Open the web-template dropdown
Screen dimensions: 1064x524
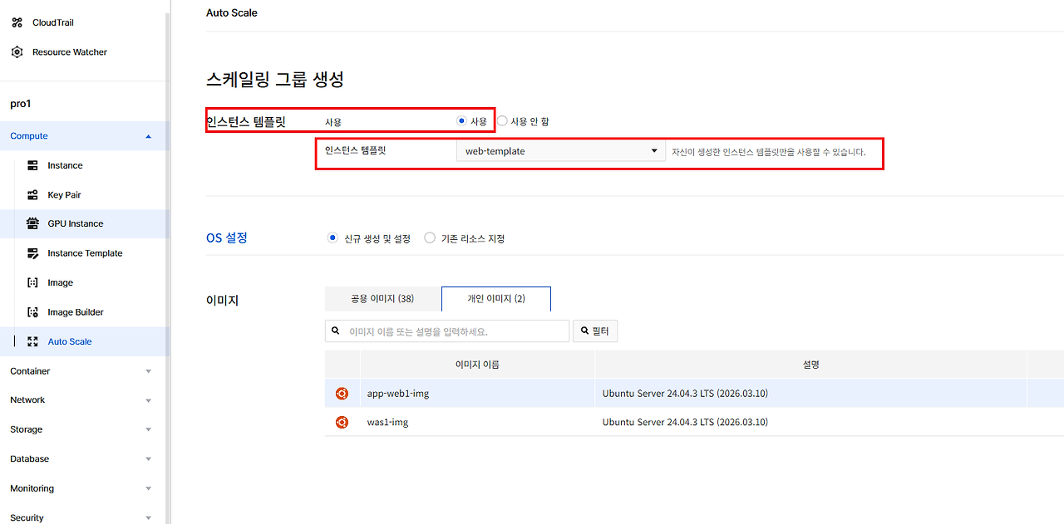pyautogui.click(x=560, y=151)
